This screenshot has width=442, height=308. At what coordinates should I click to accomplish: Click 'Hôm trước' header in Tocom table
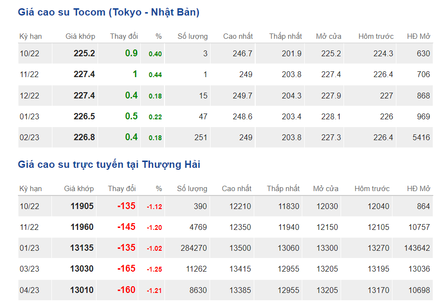pyautogui.click(x=376, y=36)
